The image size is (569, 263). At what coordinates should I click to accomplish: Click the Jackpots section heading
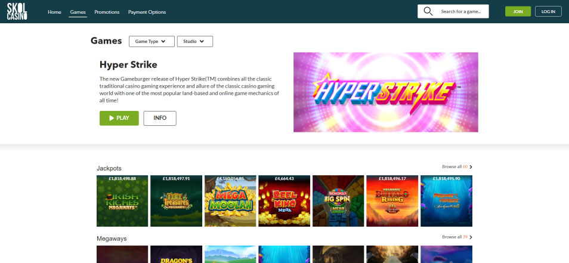point(109,168)
